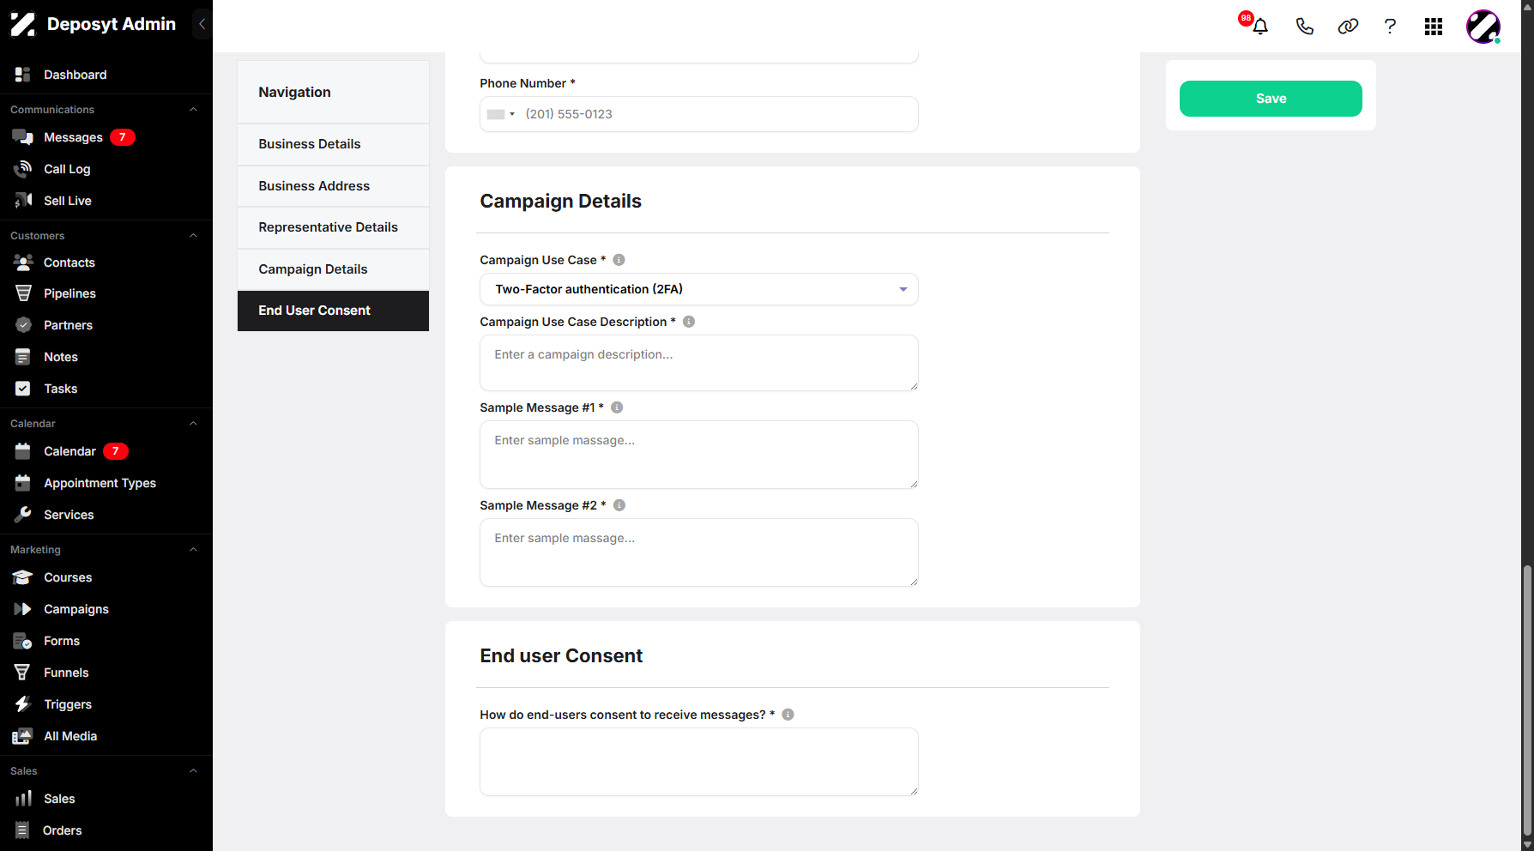Collapse the Calendar sidebar section
Screen dimensions: 1534x851
coord(193,424)
